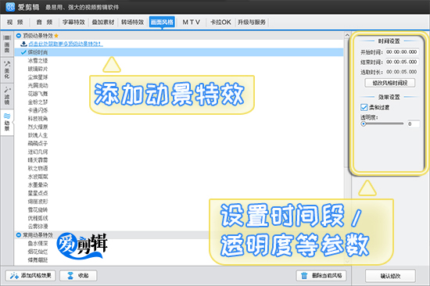Open the 滤镜 side tab
This screenshot has height=286, width=430.
click(x=7, y=95)
